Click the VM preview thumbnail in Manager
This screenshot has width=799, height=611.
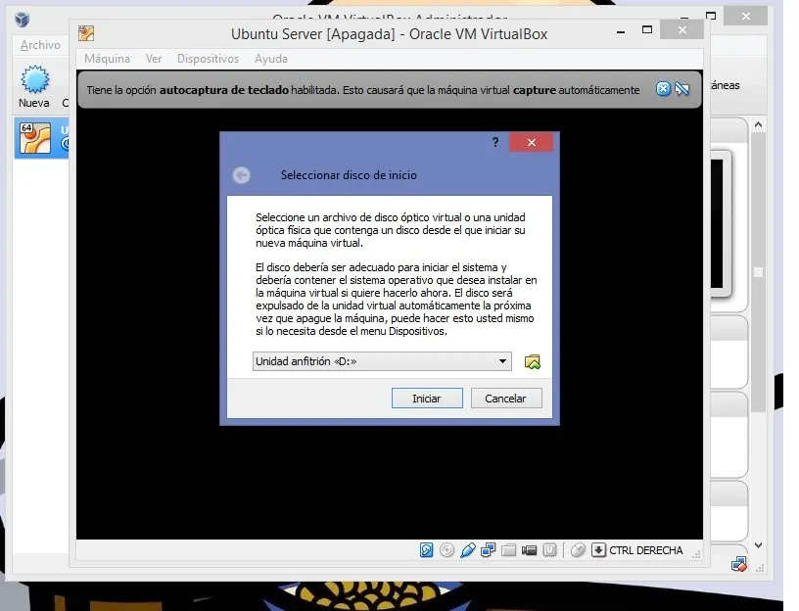point(720,224)
